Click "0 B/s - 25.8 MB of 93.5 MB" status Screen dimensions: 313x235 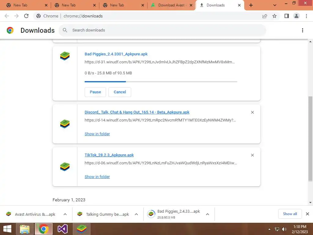pos(108,73)
